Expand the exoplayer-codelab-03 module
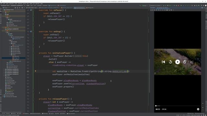 pyautogui.click(x=4, y=72)
